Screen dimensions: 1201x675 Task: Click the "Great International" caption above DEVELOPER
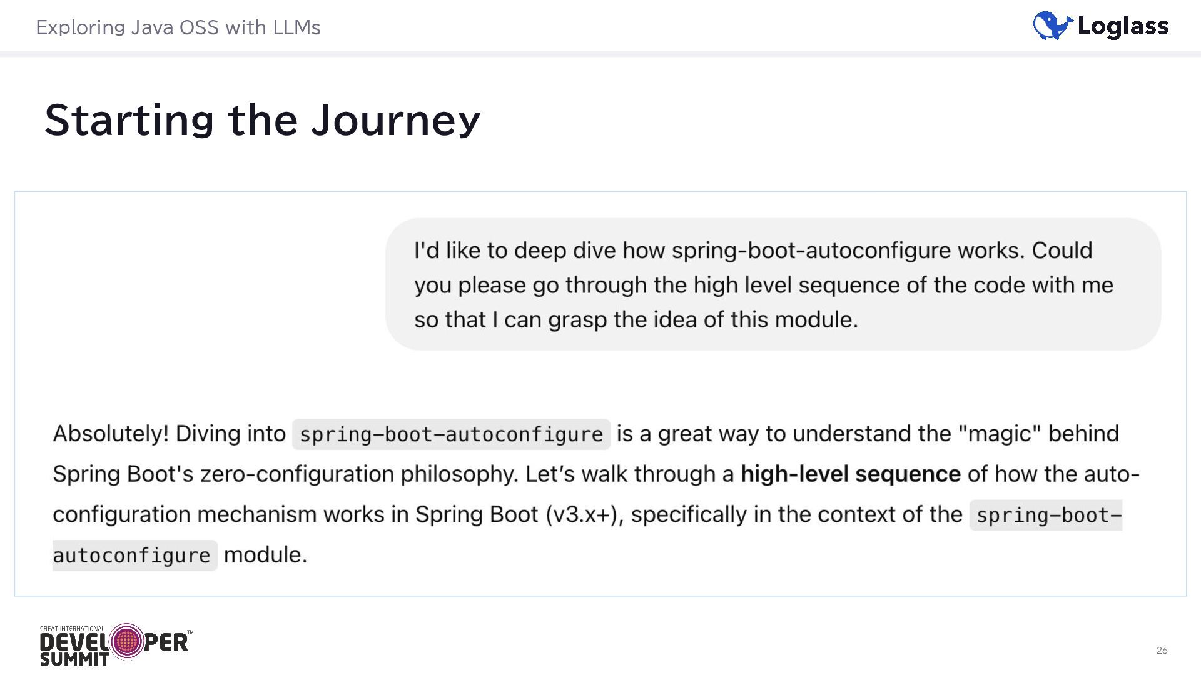click(72, 629)
